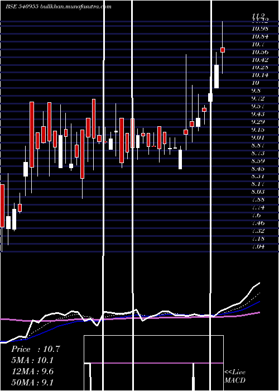Screen dimensions: 279x391
Task: Click the 12MA : 9.6 legend text
Action: [32, 371]
